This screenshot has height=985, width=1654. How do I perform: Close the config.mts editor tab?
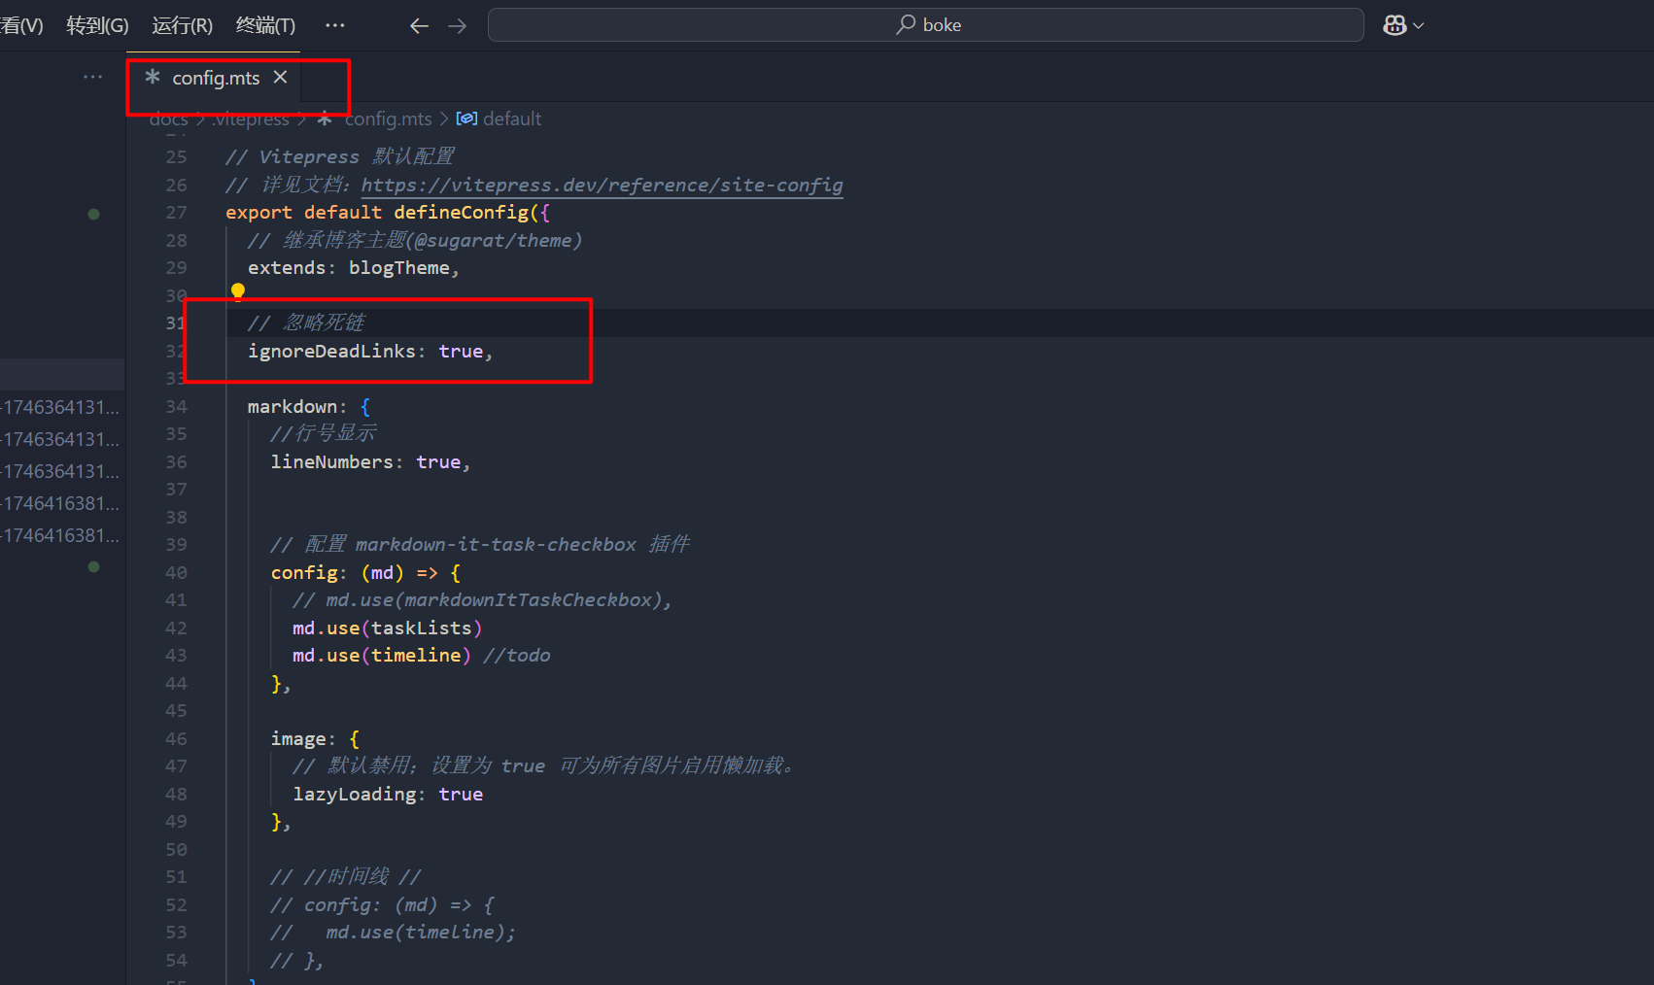281,78
